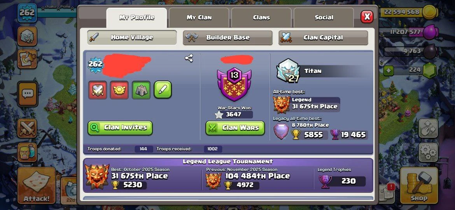The image size is (455, 210).
Task: Open the chat speech bubble on left
Action: click(x=27, y=94)
